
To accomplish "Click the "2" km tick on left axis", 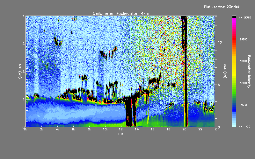I will 24,71.
